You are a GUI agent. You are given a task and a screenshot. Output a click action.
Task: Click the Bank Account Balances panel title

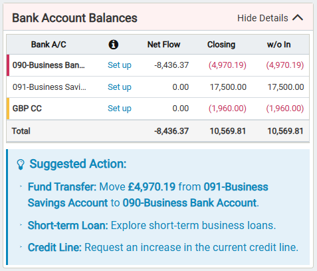click(74, 18)
